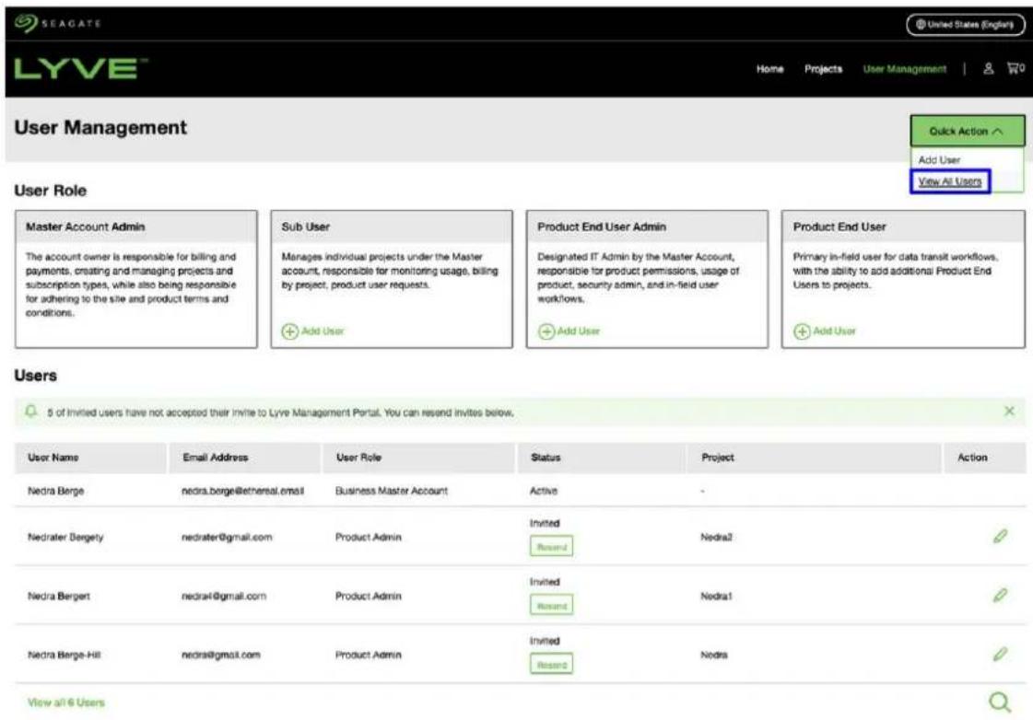Viewport: 1033px width, 720px height.
Task: Resend invite to Nedra Bergert
Action: click(551, 605)
